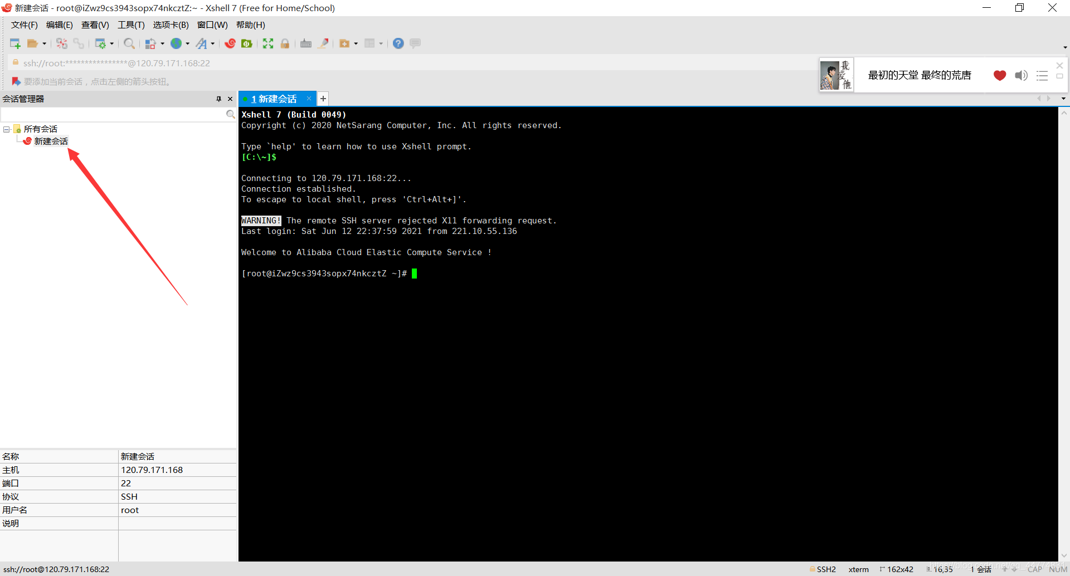Click the SSH2 status bar indicator
1070x576 pixels.
point(823,569)
